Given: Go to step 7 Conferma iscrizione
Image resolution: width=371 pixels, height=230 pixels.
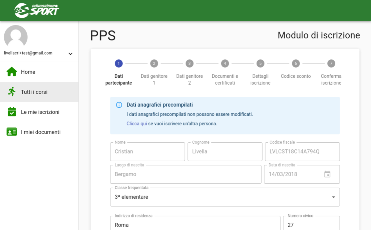Looking at the screenshot, I should pos(331,64).
